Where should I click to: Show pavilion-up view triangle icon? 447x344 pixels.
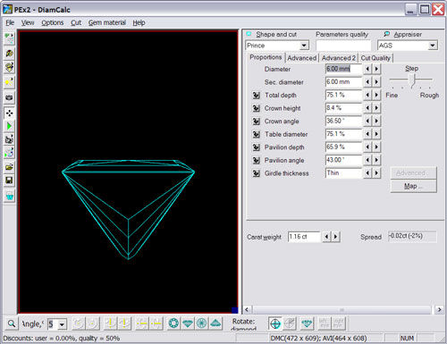[215, 323]
